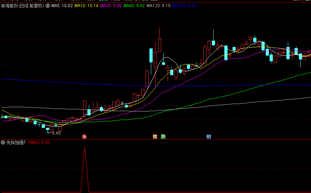
Task: Open the dropdown arrow beside 林海股份 title
Action: [x=48, y=6]
